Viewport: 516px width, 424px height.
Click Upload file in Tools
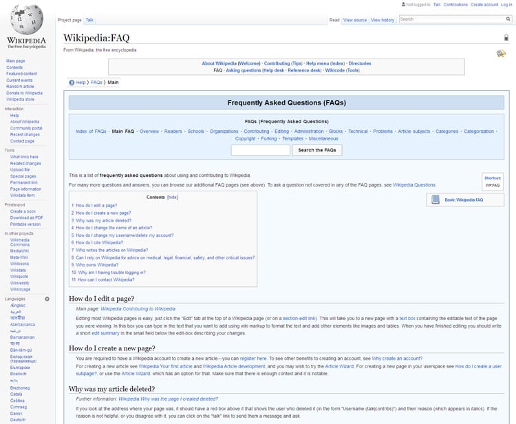pos(20,170)
